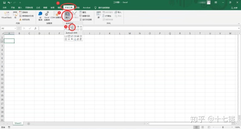Click XML 导入 (Import)
The image size is (241, 129).
tap(118, 12)
